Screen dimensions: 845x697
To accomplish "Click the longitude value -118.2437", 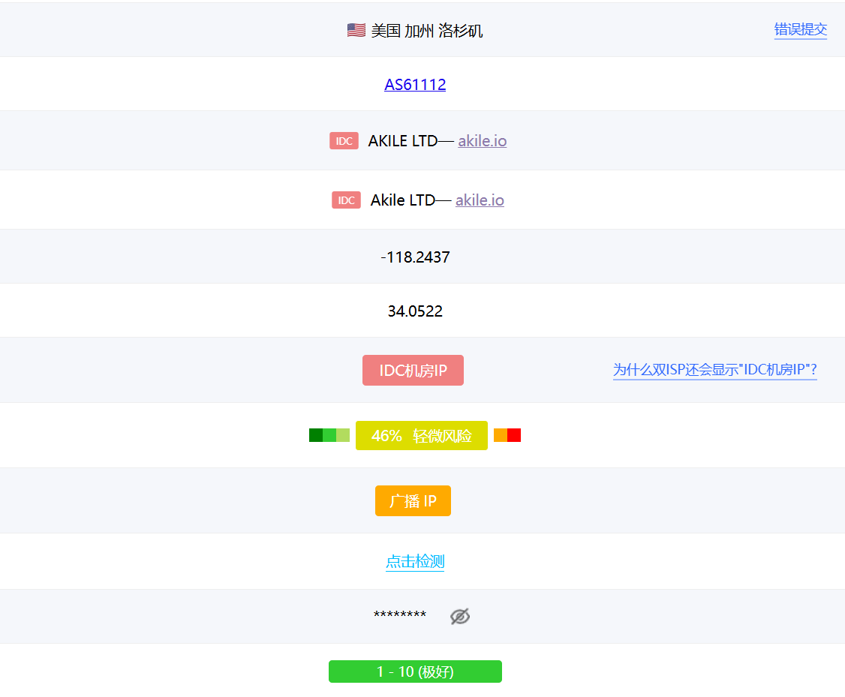I will (415, 257).
